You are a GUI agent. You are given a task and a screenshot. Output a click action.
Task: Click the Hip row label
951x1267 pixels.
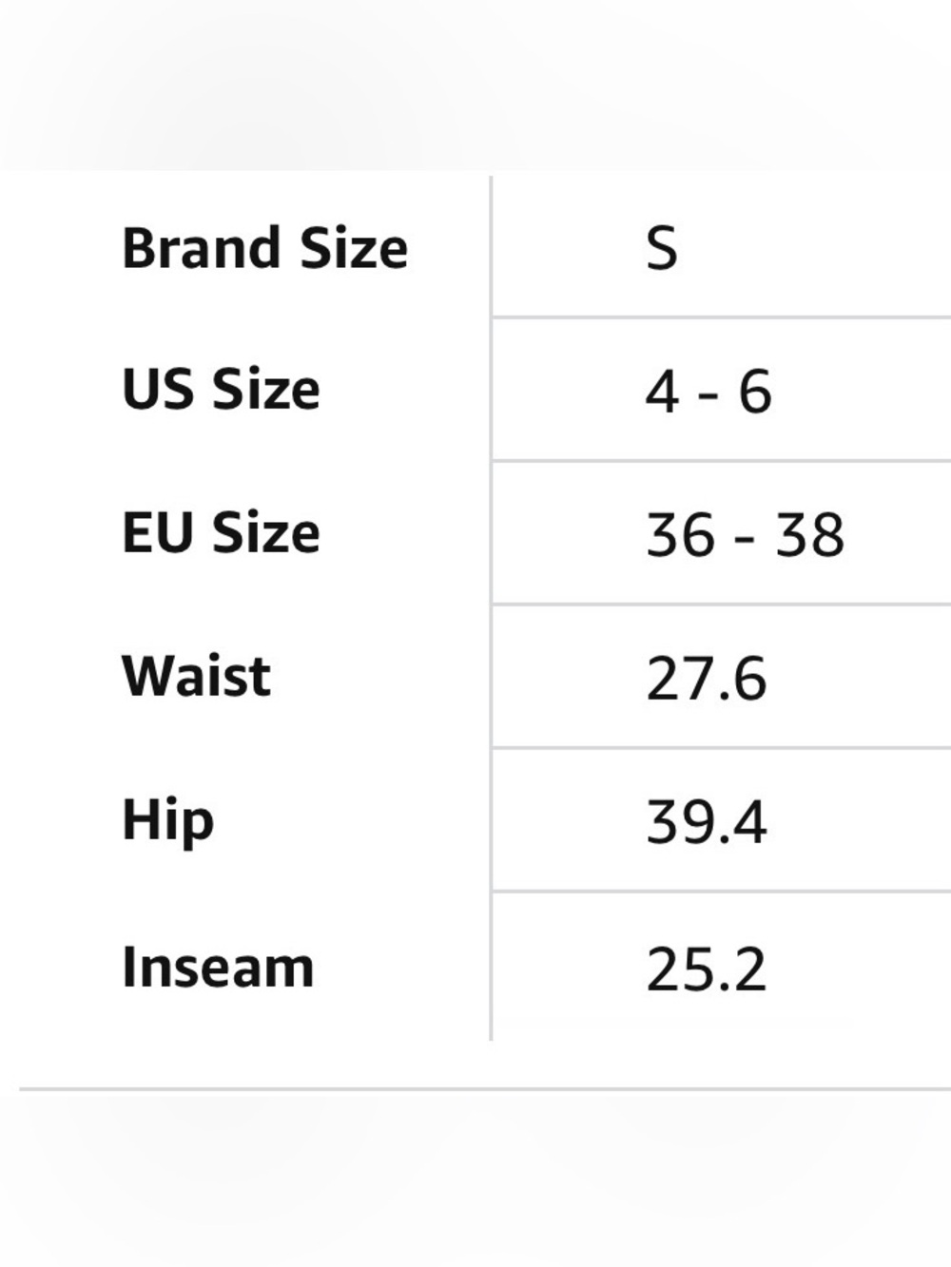167,821
